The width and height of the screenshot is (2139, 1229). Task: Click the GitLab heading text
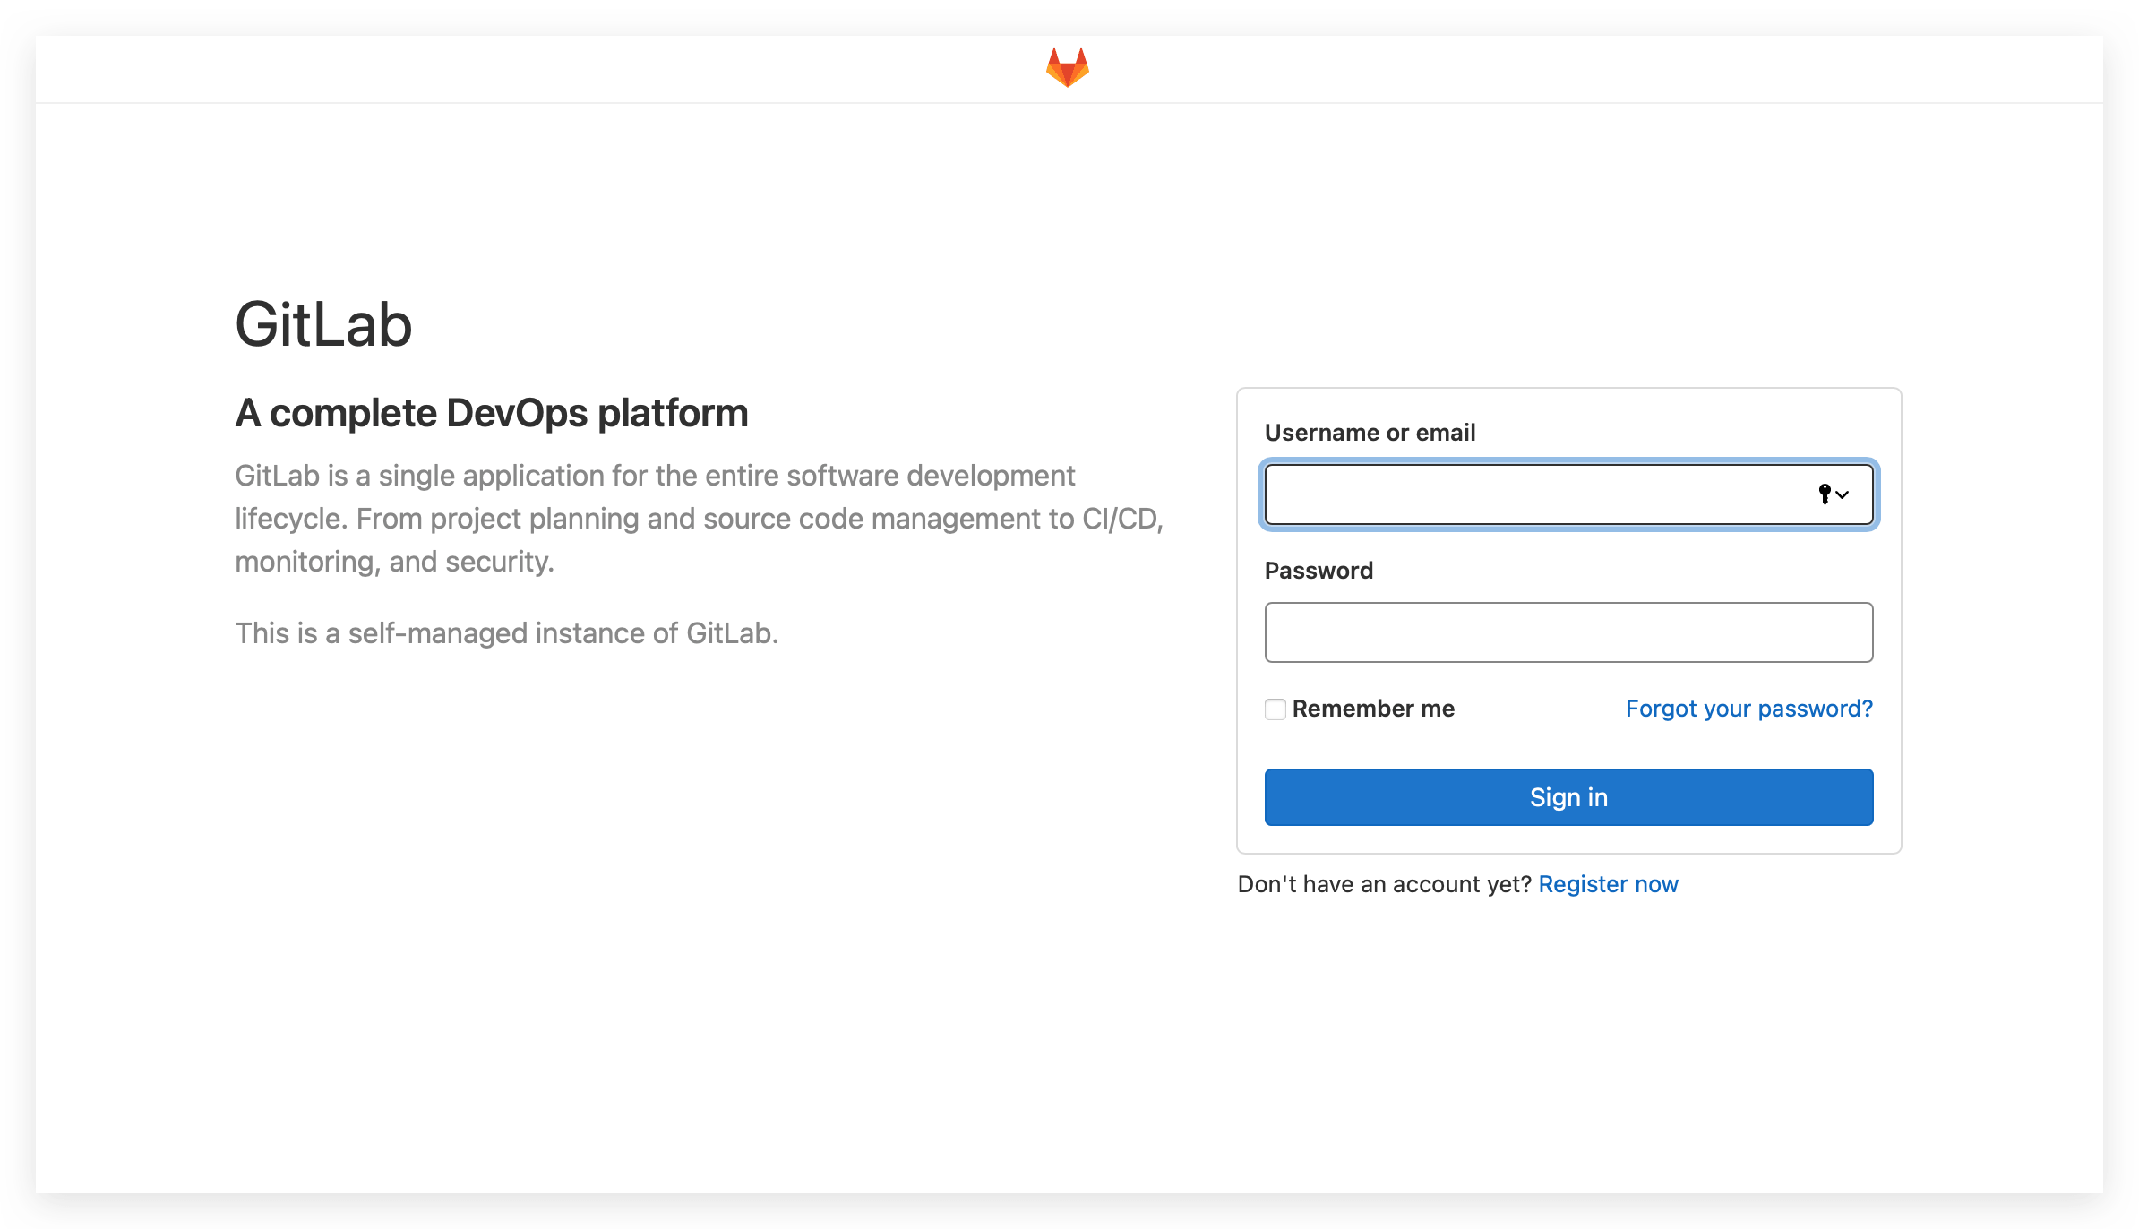(x=323, y=324)
